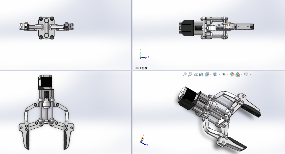Click the Previous View icon
This screenshot has width=285, height=154.
[196, 74]
